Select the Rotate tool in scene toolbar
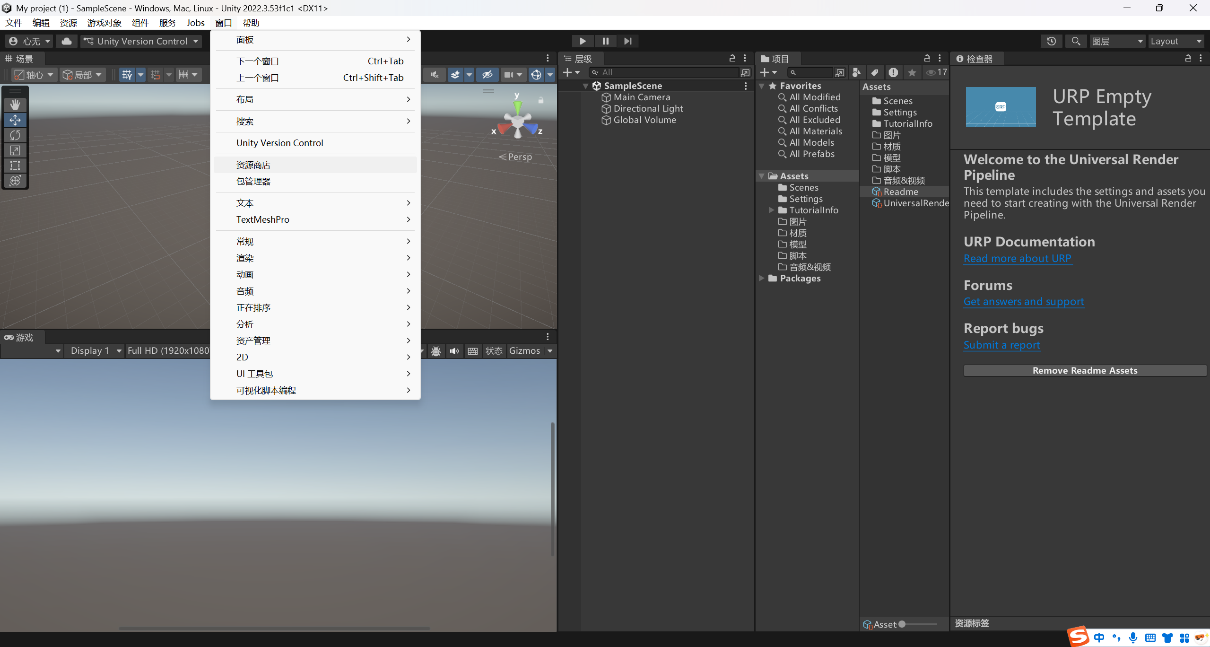The image size is (1210, 647). 15,135
